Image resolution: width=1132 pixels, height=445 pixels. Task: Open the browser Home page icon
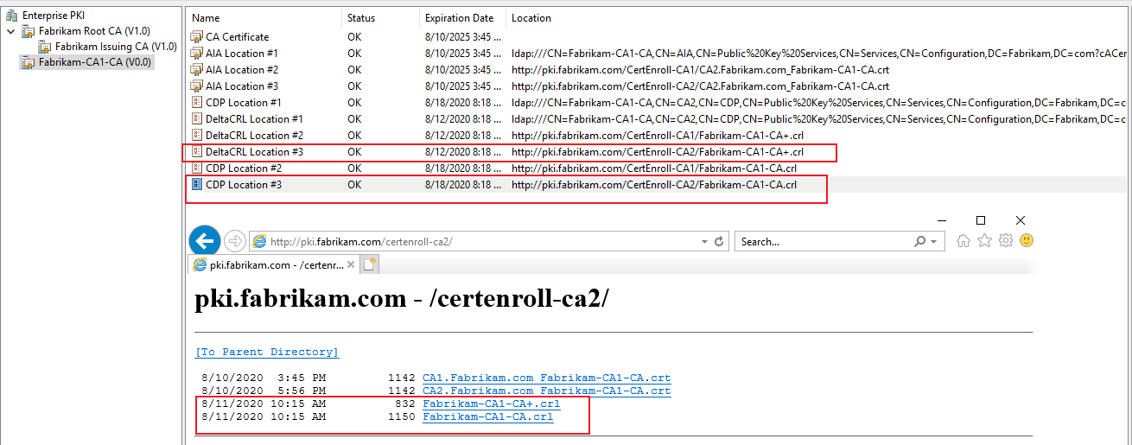click(x=963, y=241)
